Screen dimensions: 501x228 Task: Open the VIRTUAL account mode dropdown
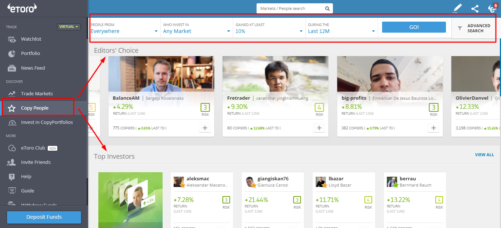(x=69, y=27)
